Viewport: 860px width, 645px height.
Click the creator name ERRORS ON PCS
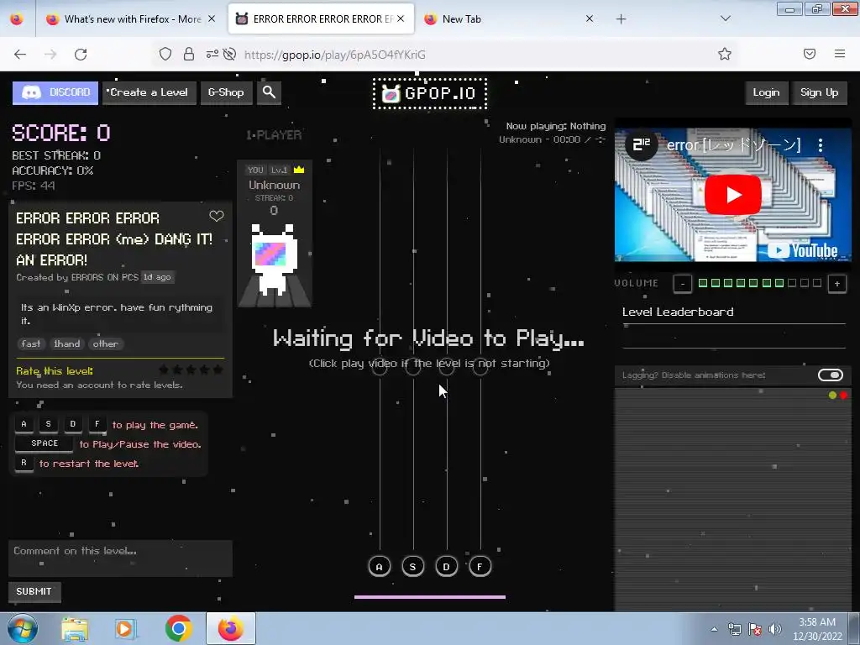point(105,277)
